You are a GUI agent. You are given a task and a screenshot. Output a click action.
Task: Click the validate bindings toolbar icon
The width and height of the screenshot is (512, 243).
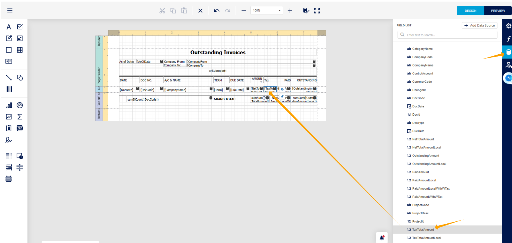[306, 11]
